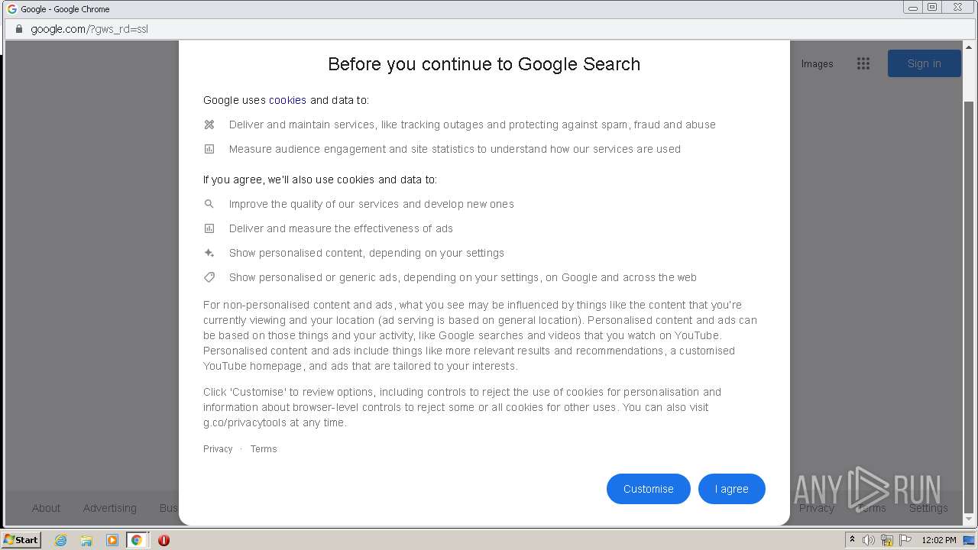Click the address bar URL

tap(89, 29)
